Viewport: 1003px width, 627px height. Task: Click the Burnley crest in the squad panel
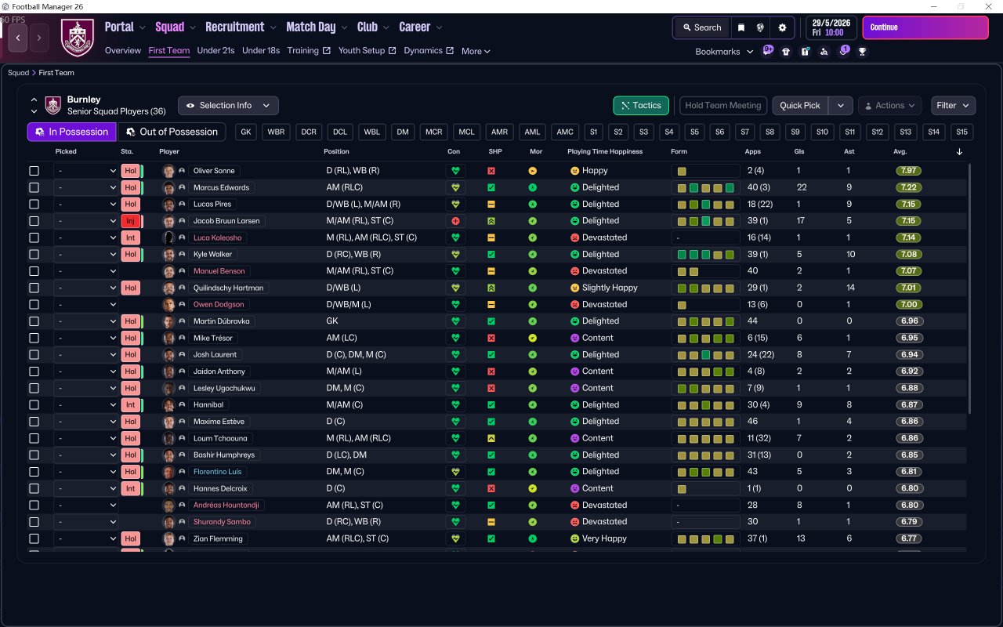53,105
